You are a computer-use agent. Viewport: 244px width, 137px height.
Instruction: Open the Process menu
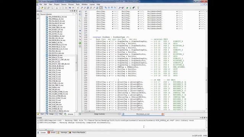click(x=71, y=5)
